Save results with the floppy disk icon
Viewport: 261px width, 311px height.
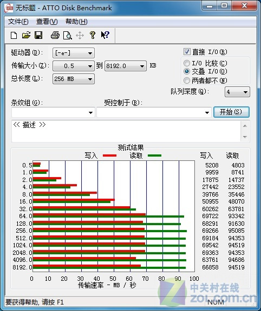tap(38, 35)
